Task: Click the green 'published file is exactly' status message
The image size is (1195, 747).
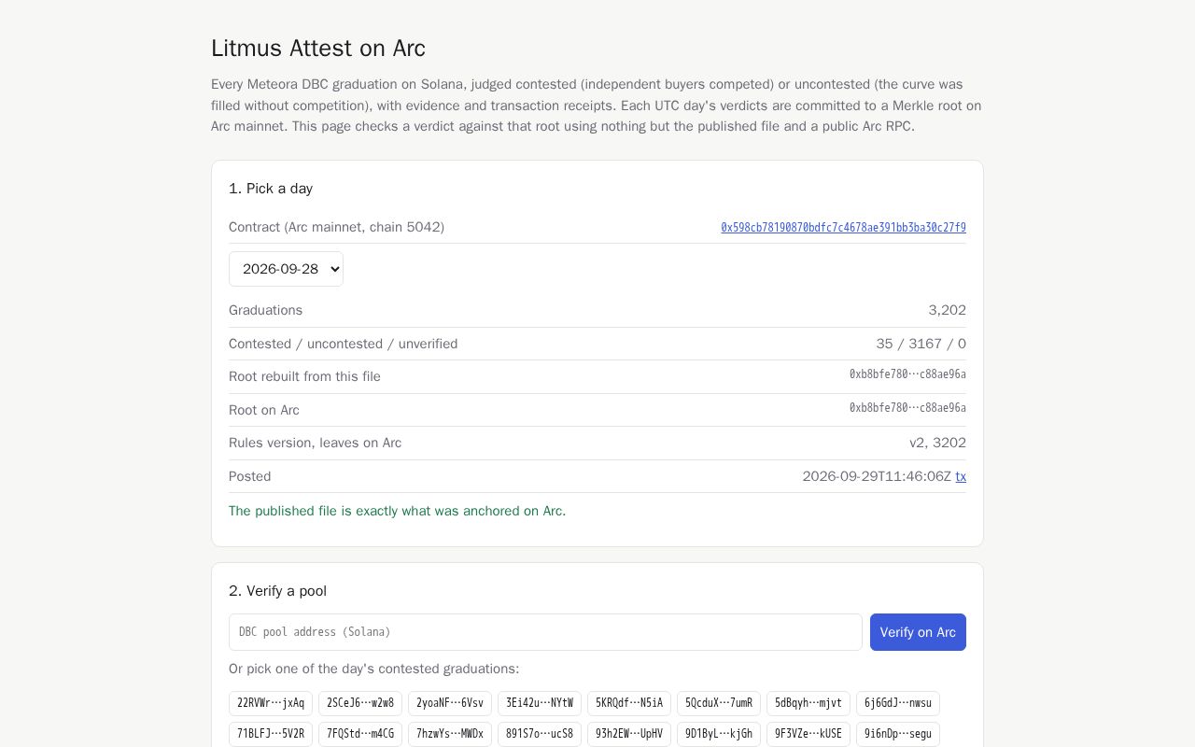Action: pyautogui.click(x=397, y=511)
